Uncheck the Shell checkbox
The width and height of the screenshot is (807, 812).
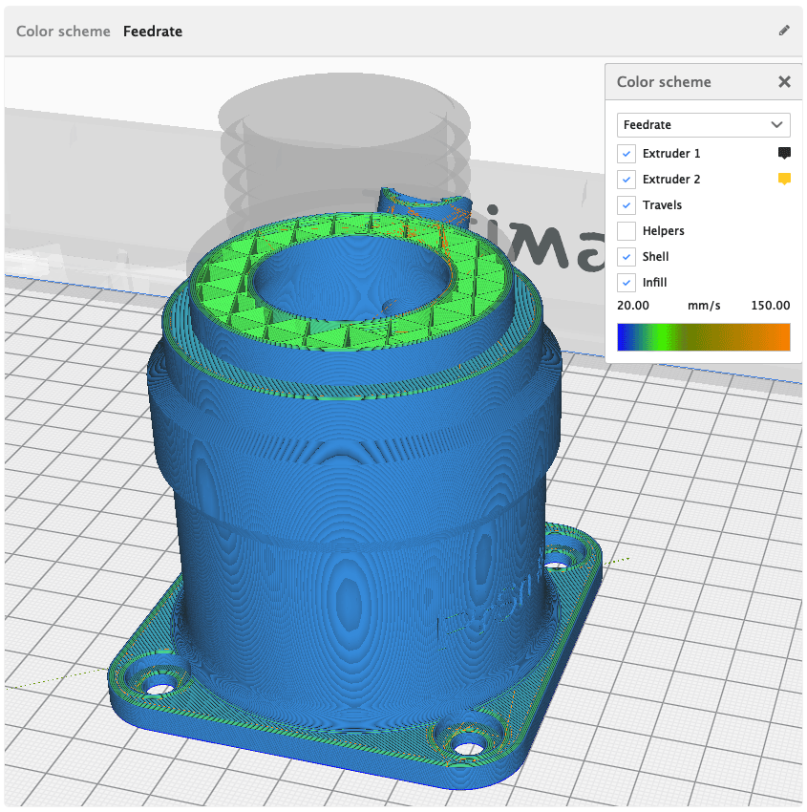point(626,257)
